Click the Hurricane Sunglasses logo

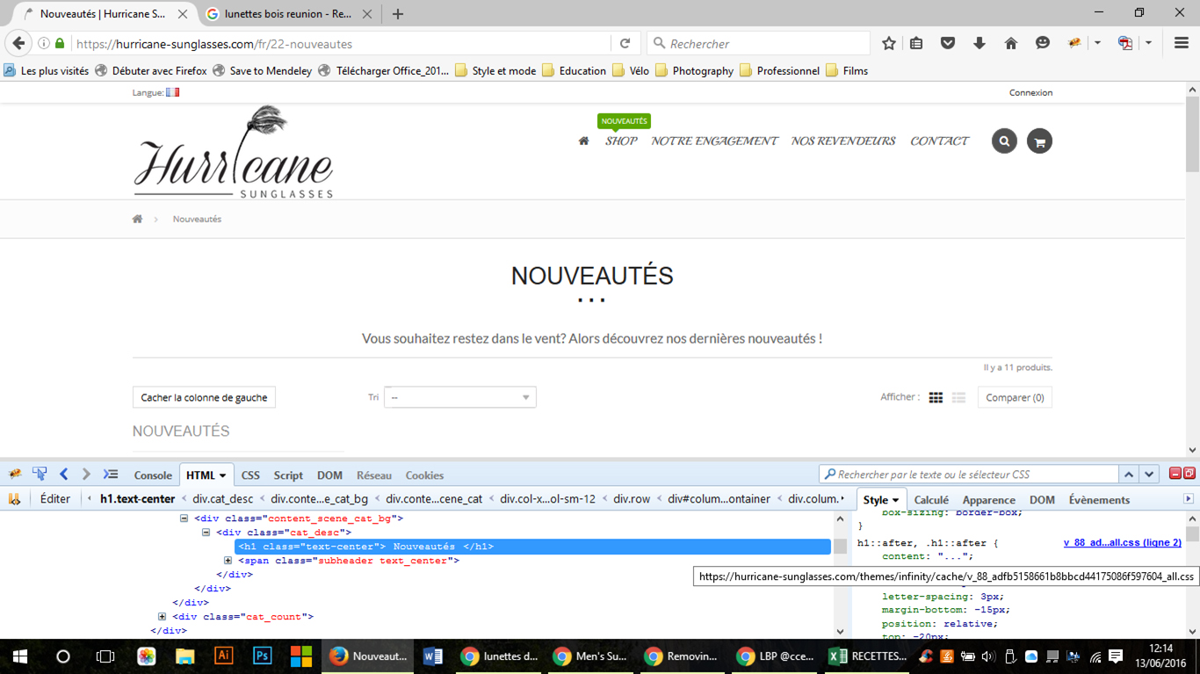pos(234,151)
